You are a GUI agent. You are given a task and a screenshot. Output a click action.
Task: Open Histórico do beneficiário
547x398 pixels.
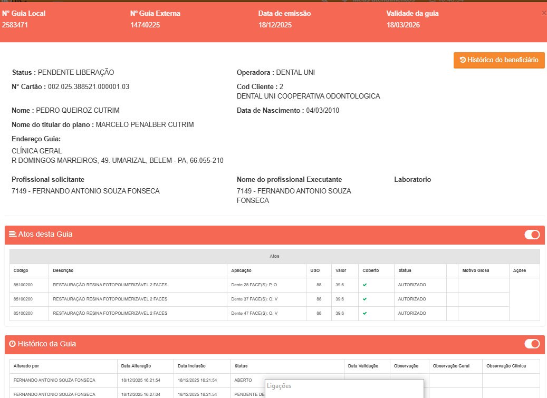tap(499, 60)
